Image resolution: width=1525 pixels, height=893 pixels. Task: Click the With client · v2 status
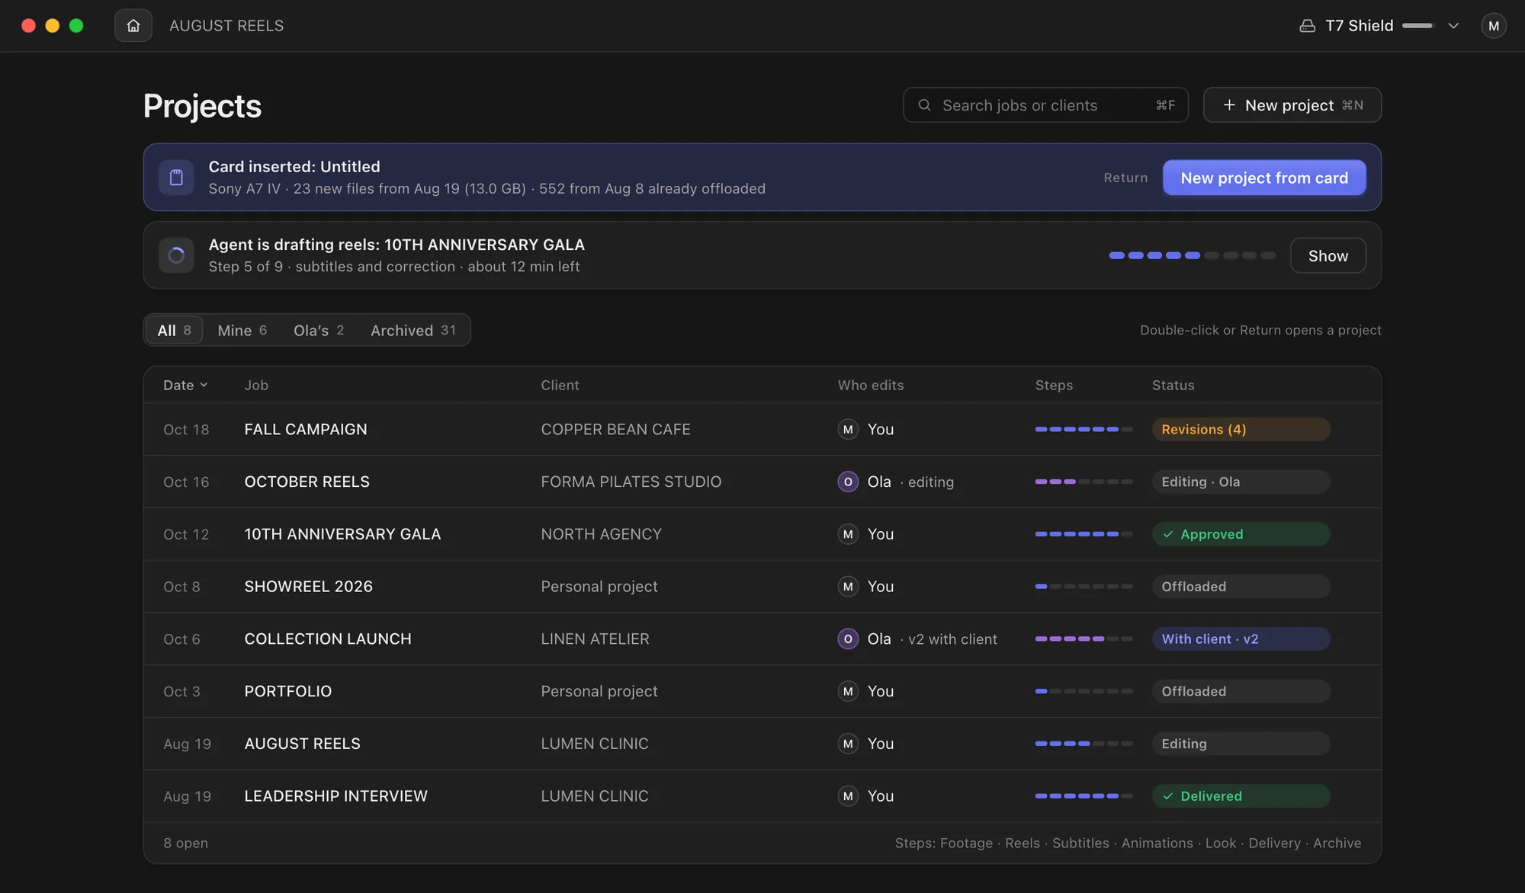coord(1241,639)
